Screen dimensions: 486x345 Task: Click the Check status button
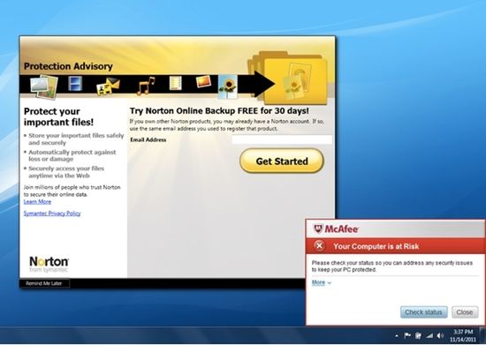coord(423,312)
